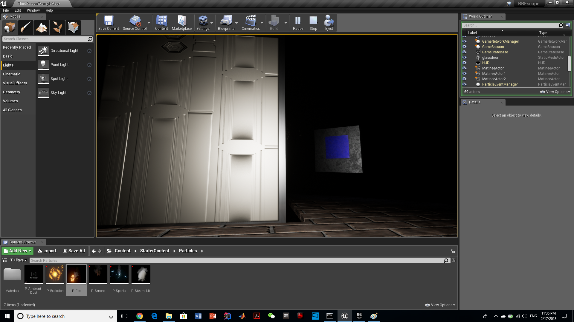The height and width of the screenshot is (322, 574).
Task: Expand the Blueprints dropdown arrow
Action: [x=236, y=23]
